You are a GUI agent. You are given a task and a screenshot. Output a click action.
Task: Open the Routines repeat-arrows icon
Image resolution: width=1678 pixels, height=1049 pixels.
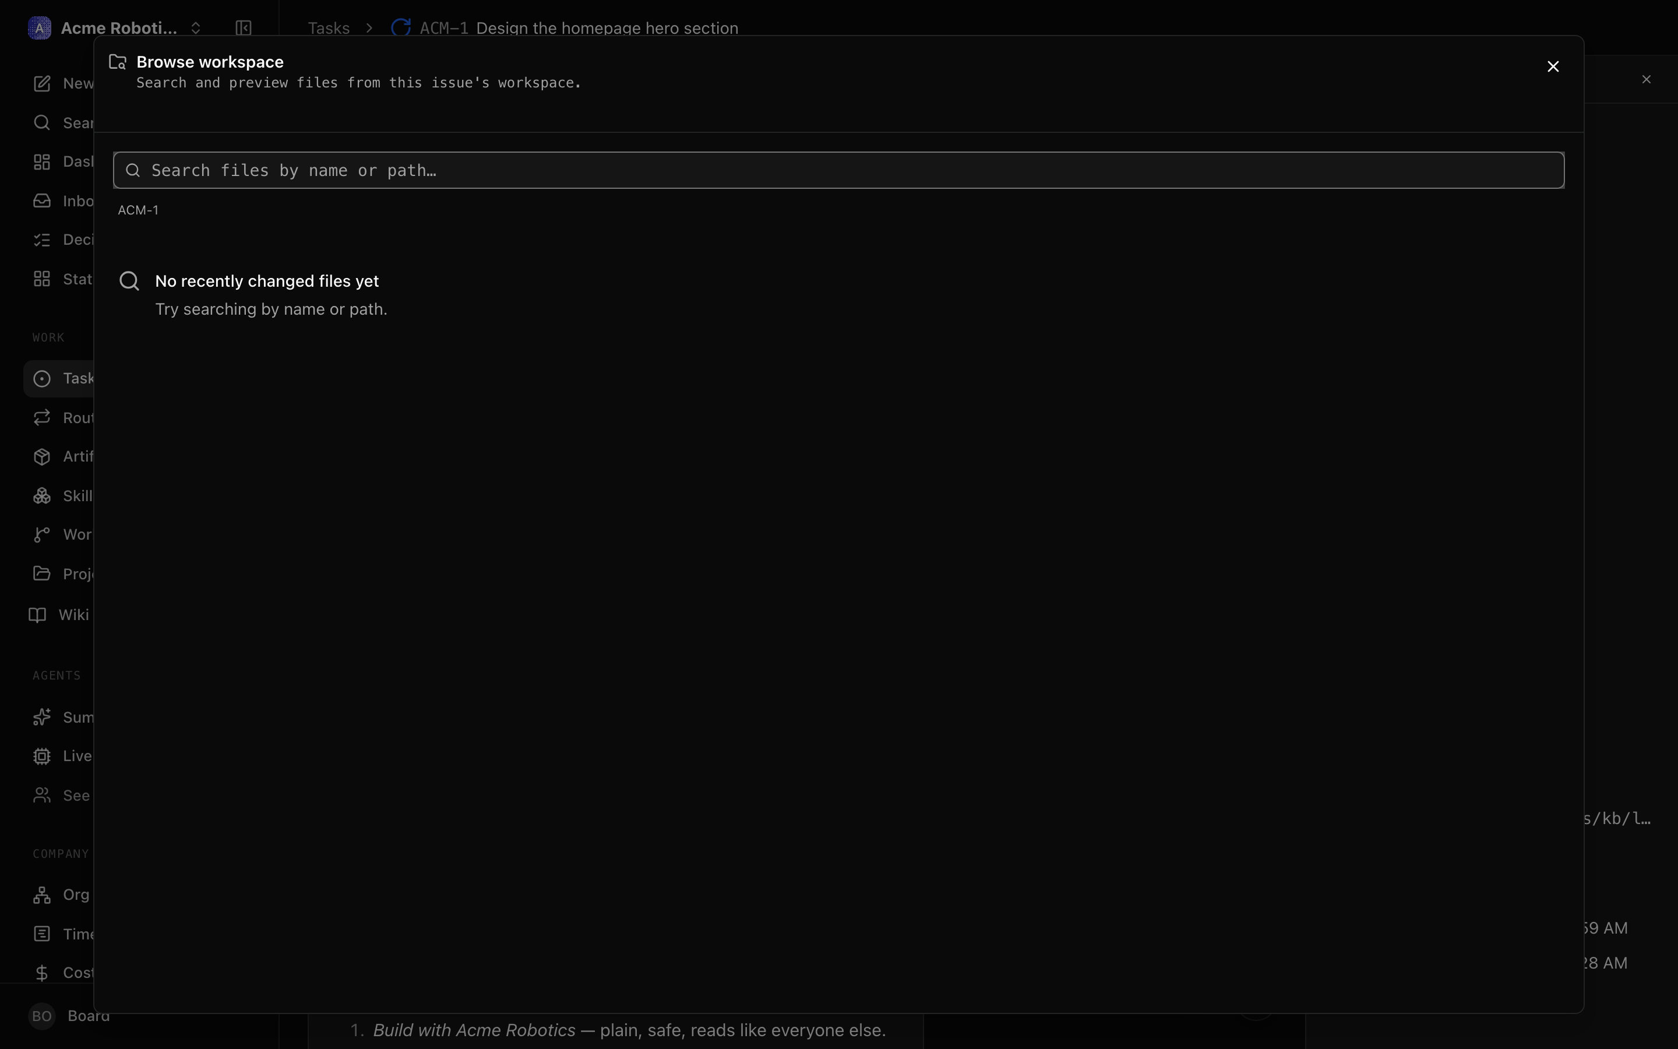[41, 418]
